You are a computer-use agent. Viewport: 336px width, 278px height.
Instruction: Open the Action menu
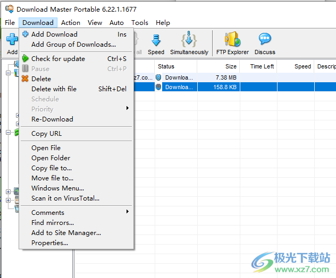click(x=71, y=23)
